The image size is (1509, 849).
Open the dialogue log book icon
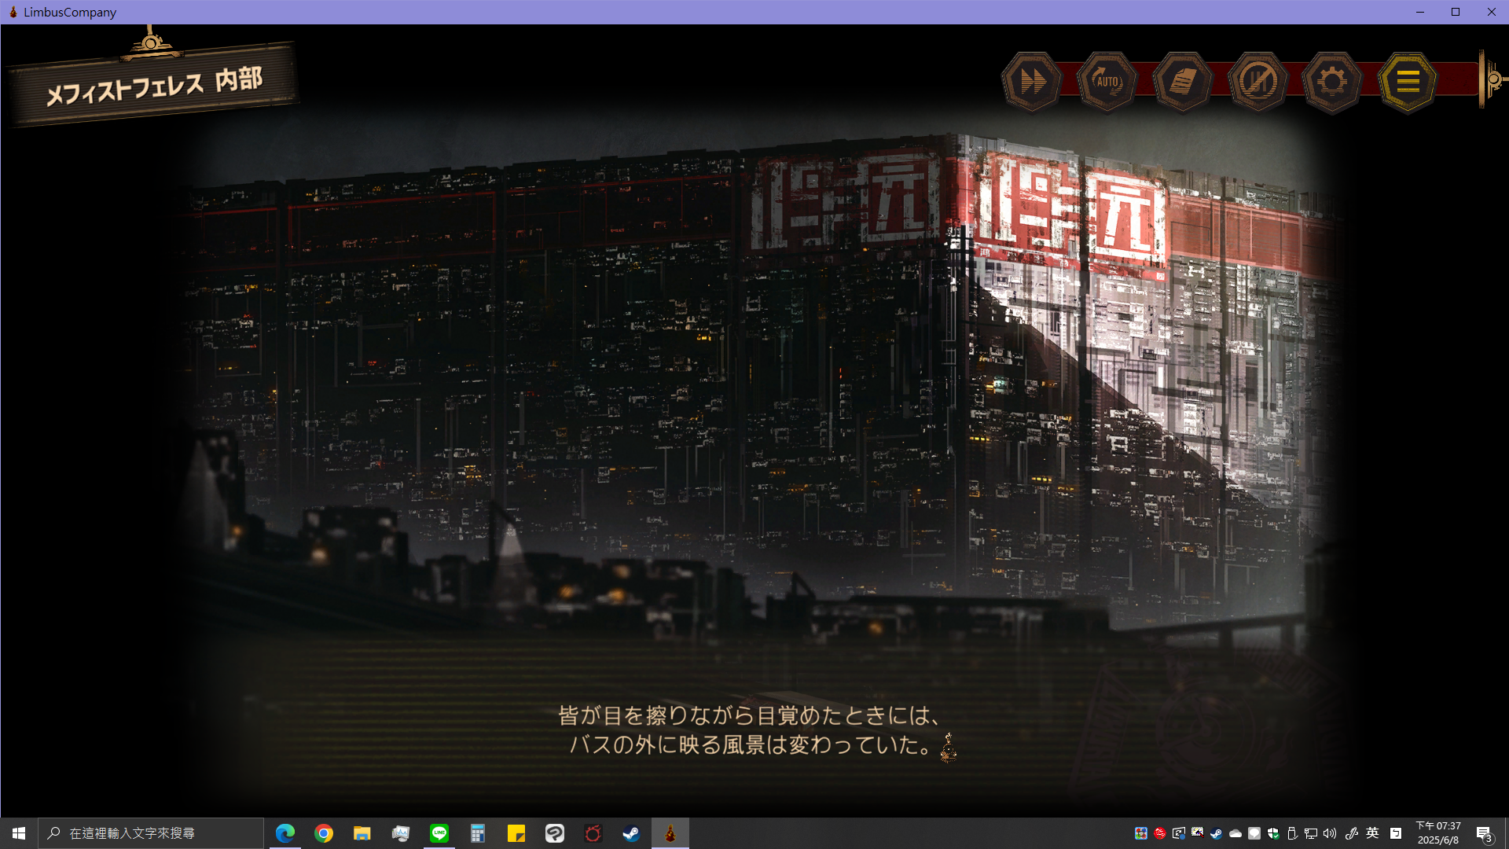1182,81
